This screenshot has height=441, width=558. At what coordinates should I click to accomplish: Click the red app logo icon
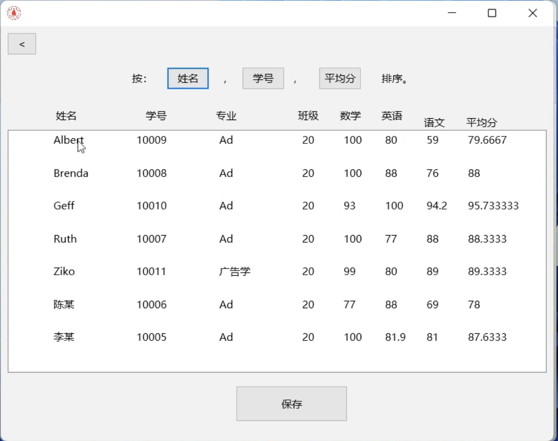[x=14, y=13]
